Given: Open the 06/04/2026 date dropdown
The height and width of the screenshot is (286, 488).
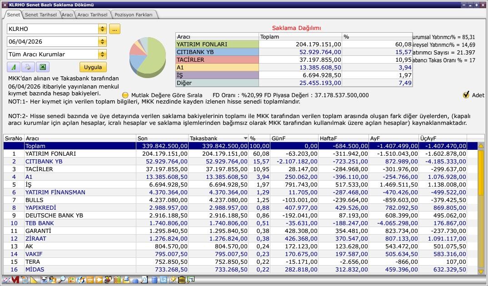Looking at the screenshot, I should tap(102, 42).
